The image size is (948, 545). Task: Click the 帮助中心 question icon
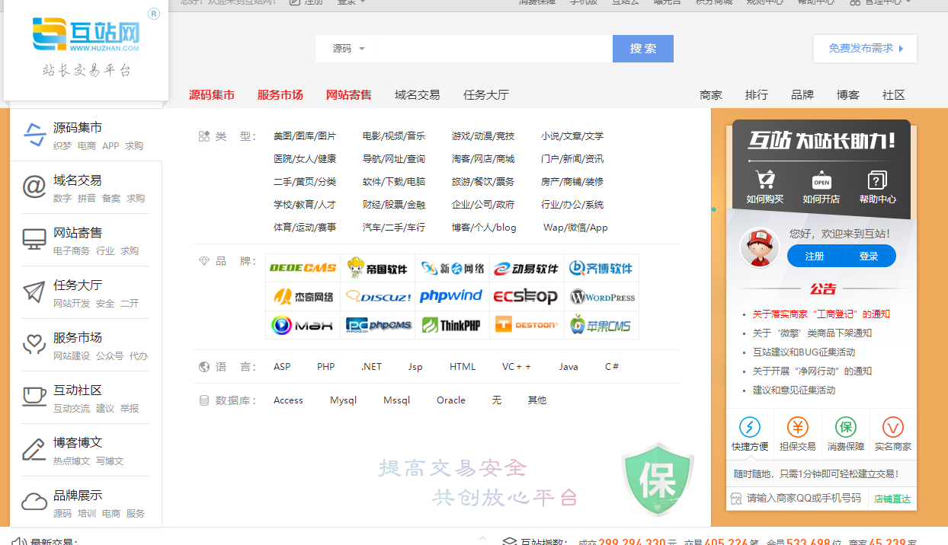click(x=877, y=180)
